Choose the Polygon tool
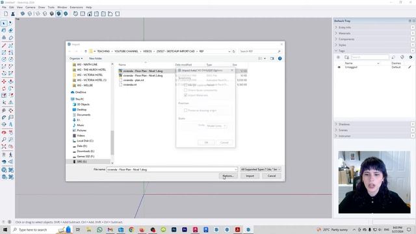Image resolution: width=416 pixels, height=234 pixels. coord(10,59)
